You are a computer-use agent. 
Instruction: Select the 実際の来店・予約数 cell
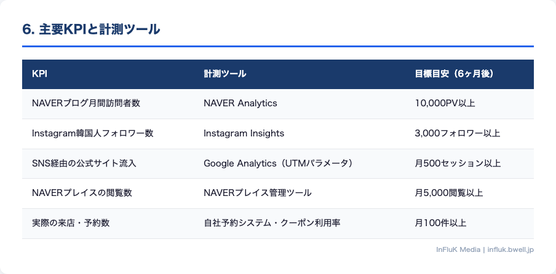71,223
